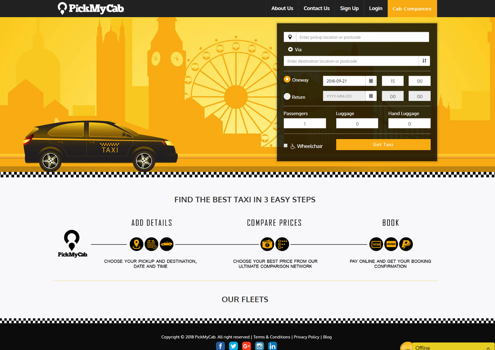
Task: Expand the Offline chat widget
Action: [x=488, y=348]
